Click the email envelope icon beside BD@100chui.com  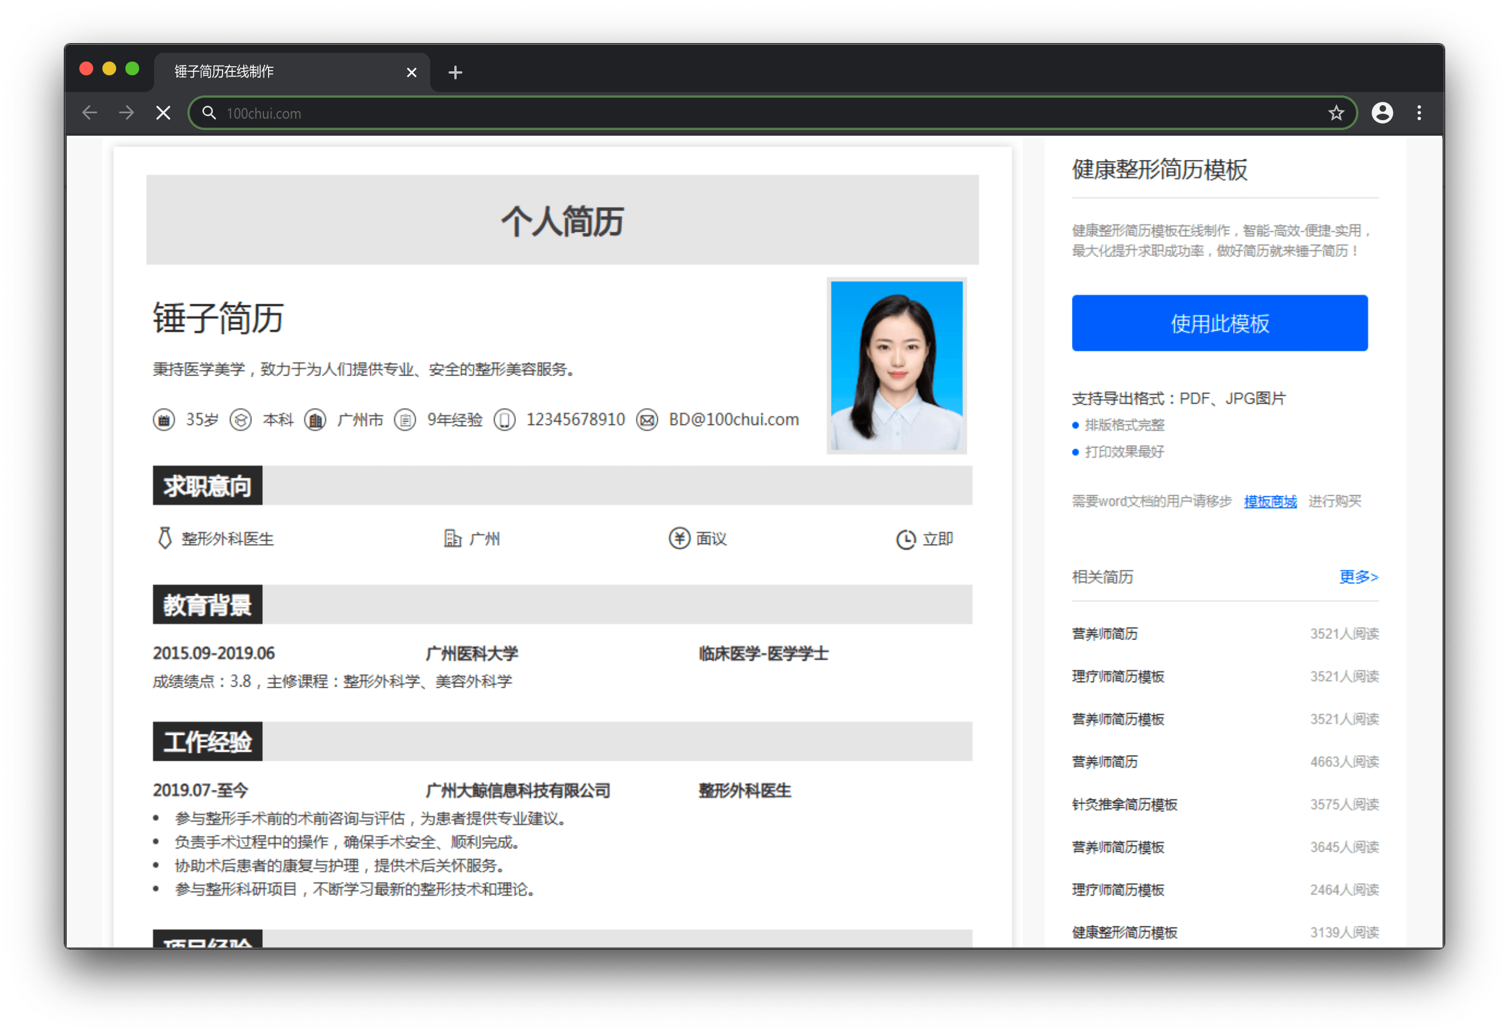point(647,420)
